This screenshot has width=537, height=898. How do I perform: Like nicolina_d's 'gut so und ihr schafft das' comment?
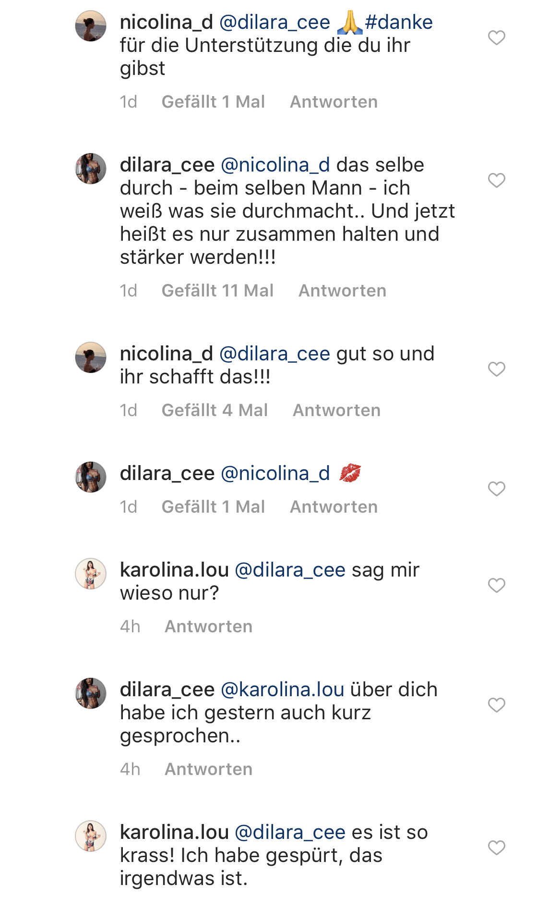click(x=496, y=369)
